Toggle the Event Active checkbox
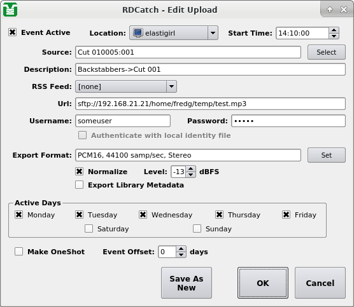Viewport: 354px width, 307px height. (13, 32)
